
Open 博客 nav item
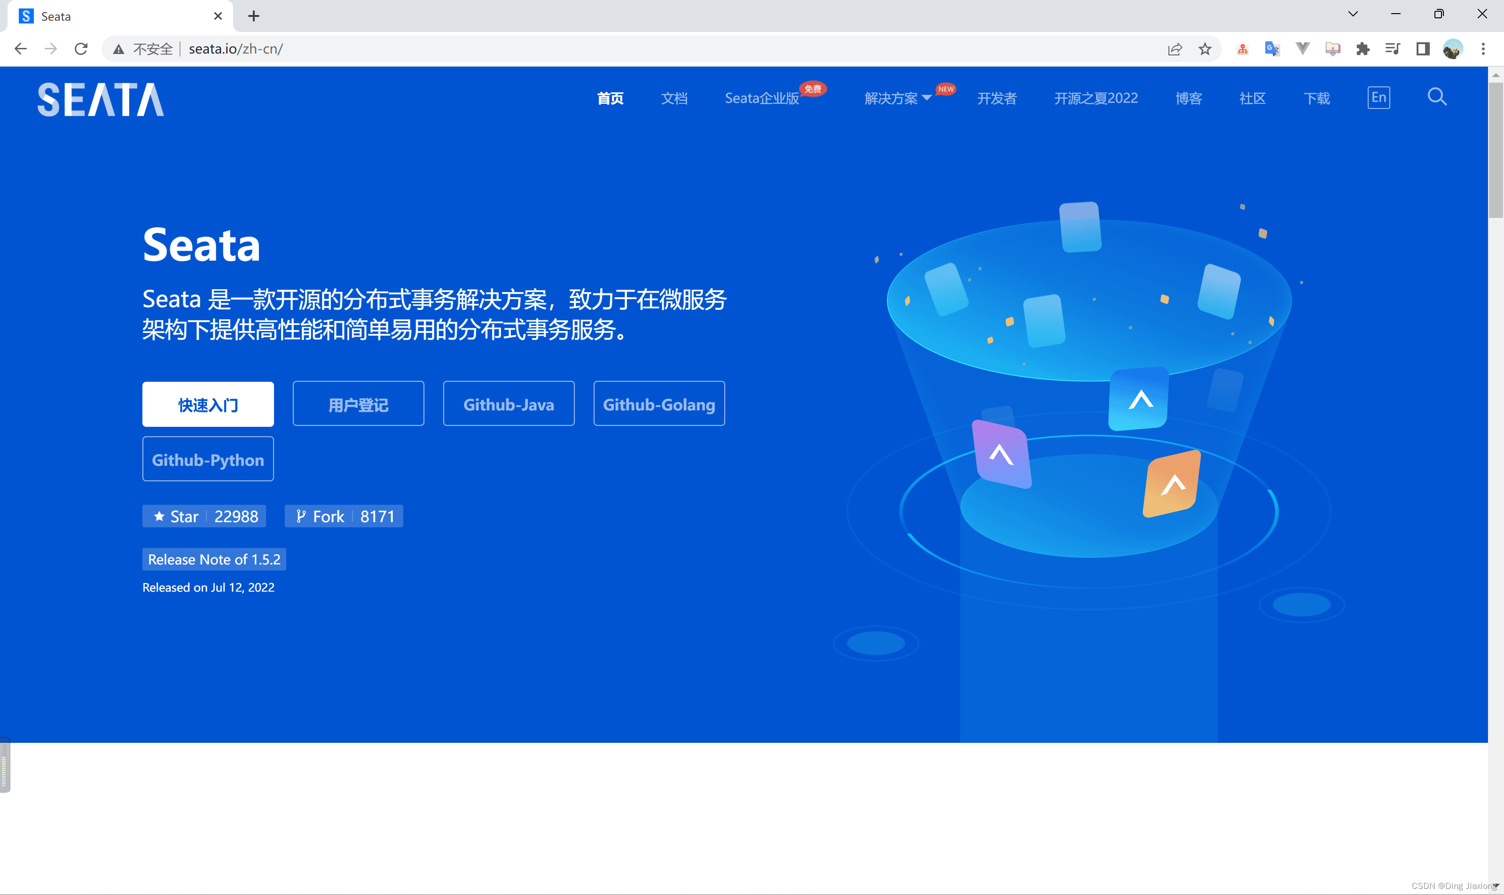click(1189, 98)
